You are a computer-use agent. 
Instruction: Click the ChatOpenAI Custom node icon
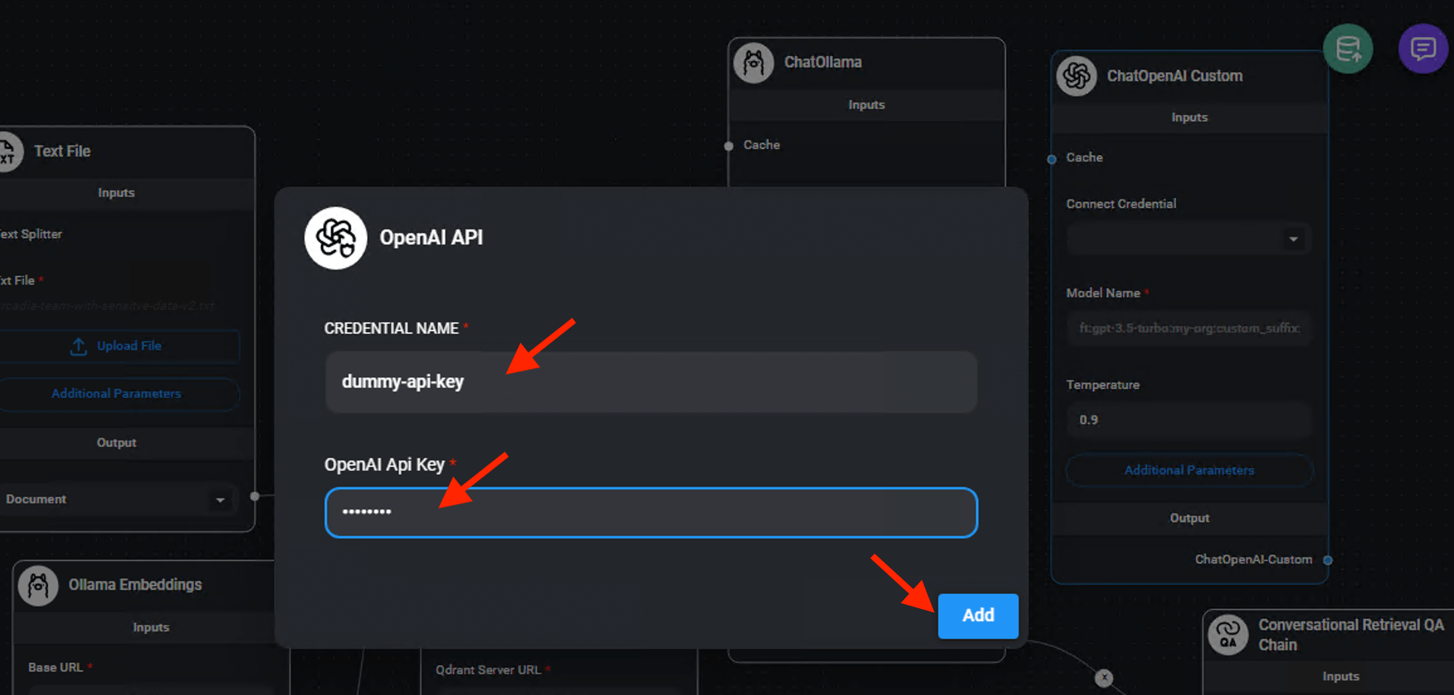pyautogui.click(x=1077, y=76)
